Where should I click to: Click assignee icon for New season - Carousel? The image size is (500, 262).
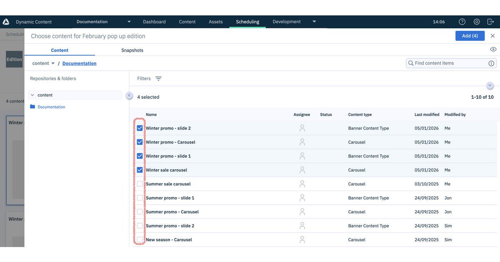click(x=302, y=240)
